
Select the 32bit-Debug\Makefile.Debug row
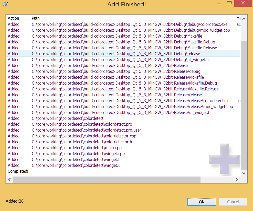coord(123,42)
